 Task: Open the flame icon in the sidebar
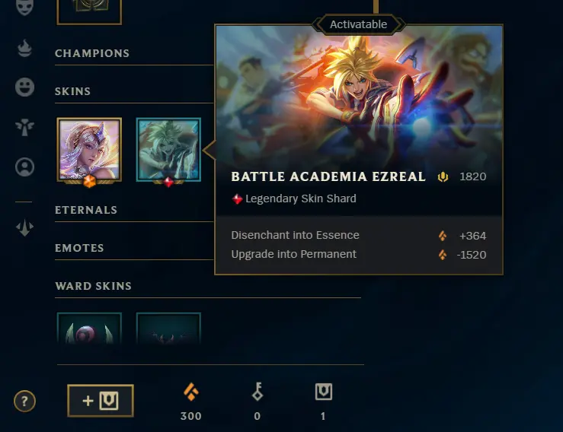(24, 49)
